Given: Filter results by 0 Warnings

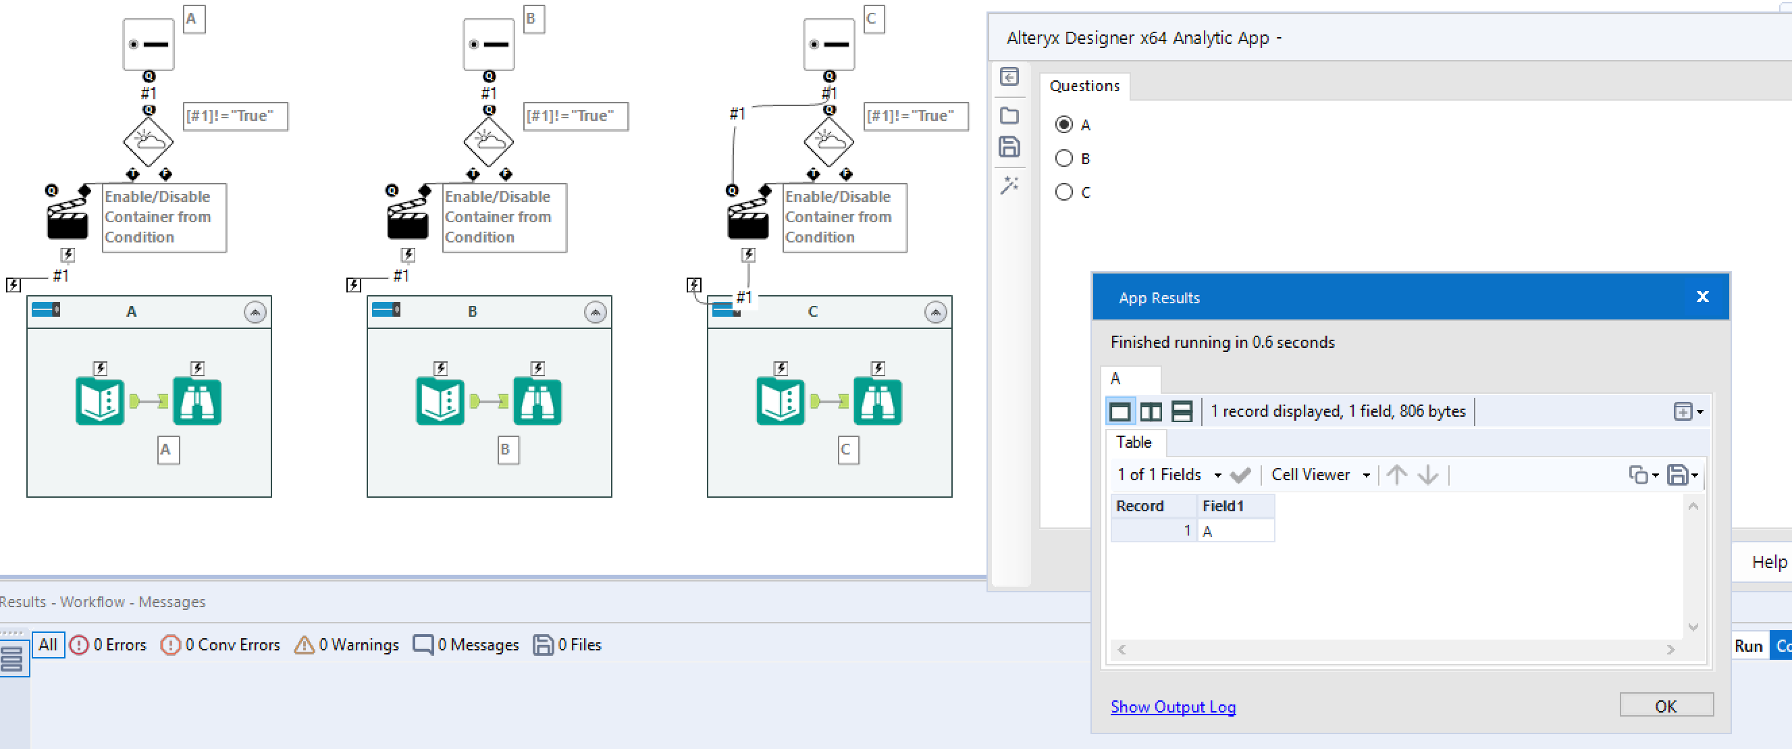Looking at the screenshot, I should (x=346, y=644).
